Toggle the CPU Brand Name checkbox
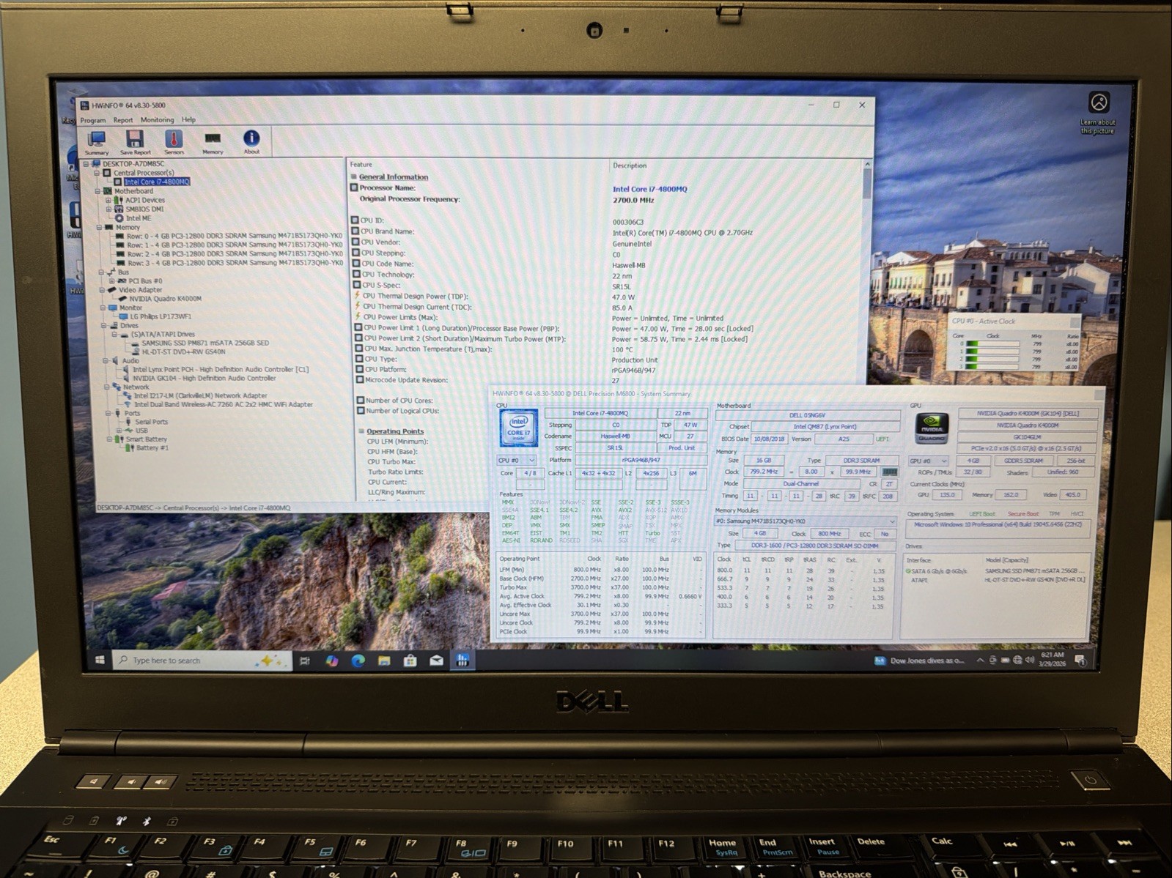Image resolution: width=1172 pixels, height=878 pixels. (x=355, y=231)
